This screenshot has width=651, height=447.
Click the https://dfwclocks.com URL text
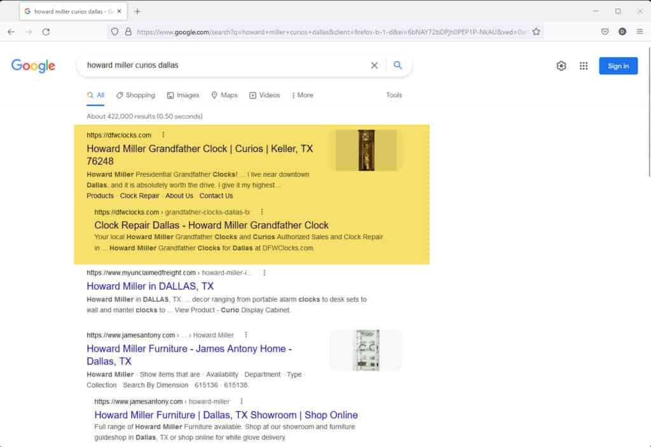pos(119,135)
